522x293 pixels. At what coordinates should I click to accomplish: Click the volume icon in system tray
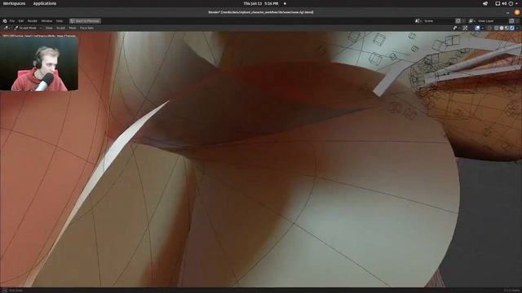[x=504, y=3]
